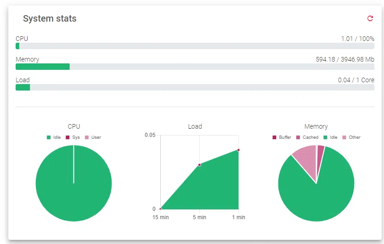The height and width of the screenshot is (244, 384).
Task: Select the 5 min data point on Load chart
Action: coord(199,165)
